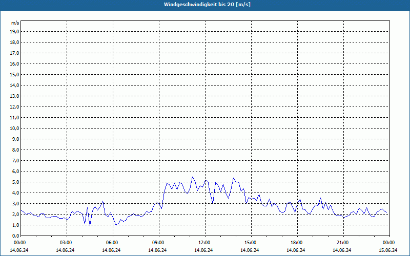410x256 pixels.
Task: Click the chart title Windgeschwindigkeit bis 20 [m/s]
Action: tap(207, 5)
